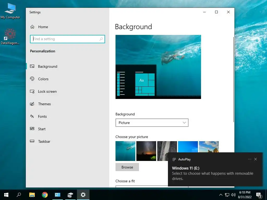Select the Start menu item
The image size is (267, 200).
(x=42, y=129)
